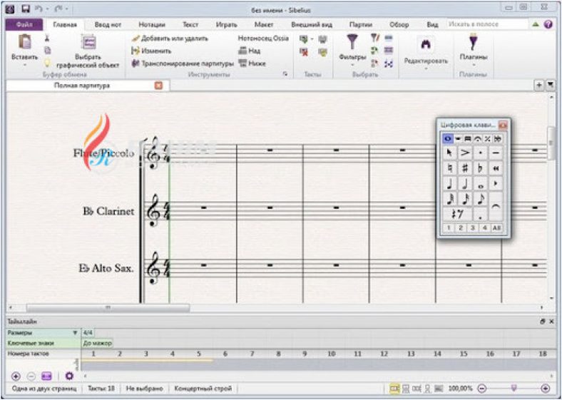Pick the natural sign on the keypad
The height and width of the screenshot is (400, 562).
click(449, 168)
